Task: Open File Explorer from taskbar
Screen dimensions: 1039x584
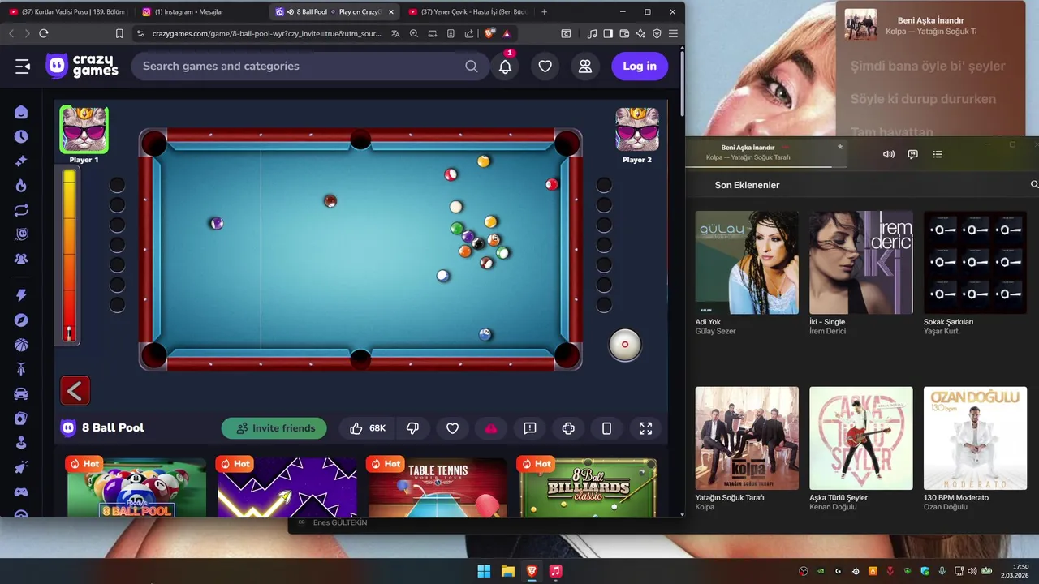Action: tap(508, 571)
